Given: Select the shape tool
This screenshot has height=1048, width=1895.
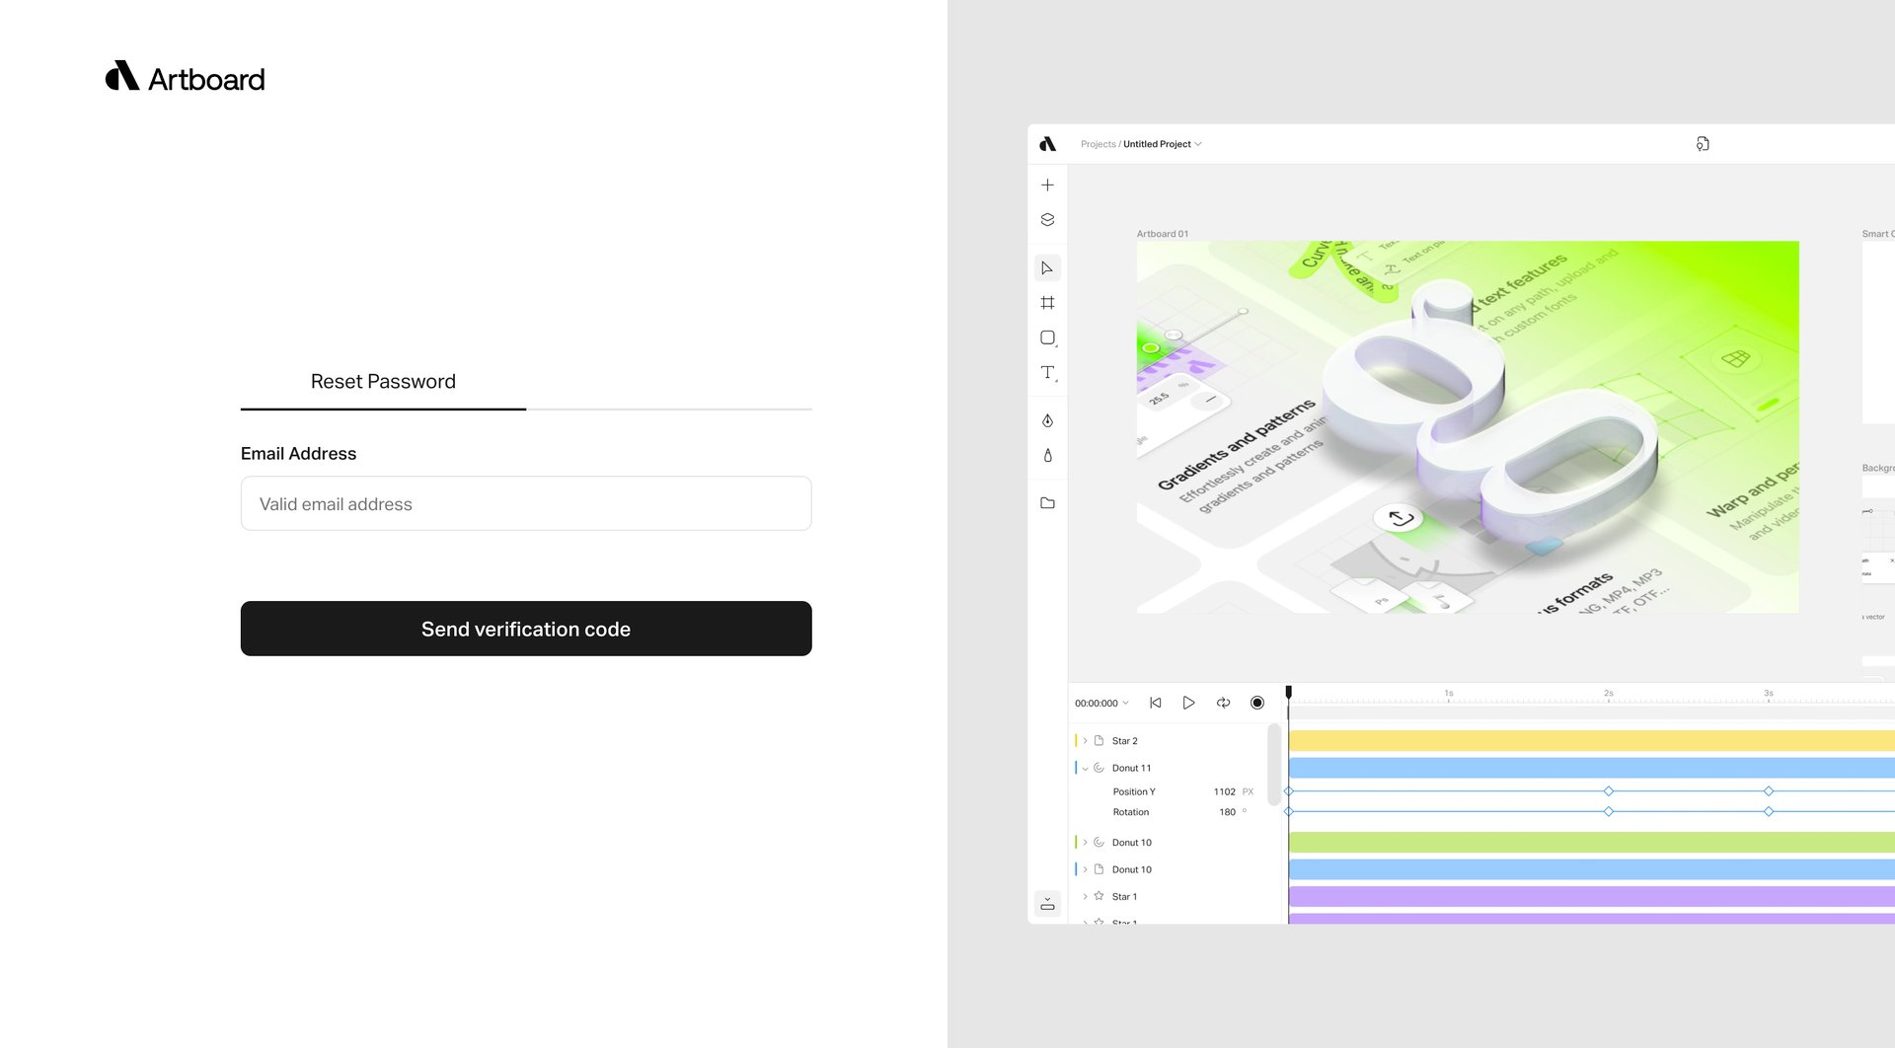Looking at the screenshot, I should 1047,337.
